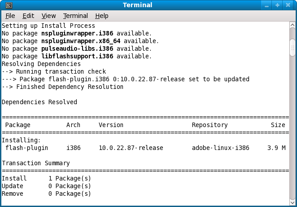
Task: Click the empty scrollbar track below the thumb
Action: click(293, 126)
